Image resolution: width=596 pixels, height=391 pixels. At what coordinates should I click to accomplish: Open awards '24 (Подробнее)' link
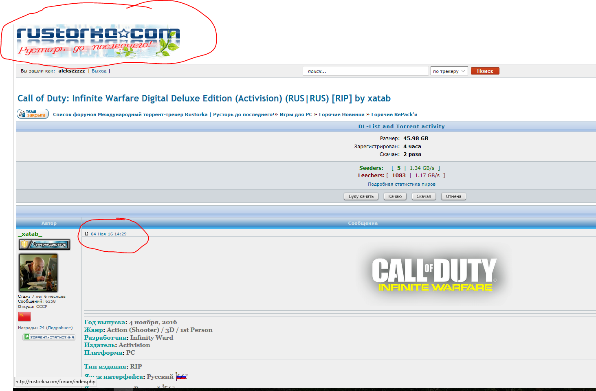click(56, 327)
